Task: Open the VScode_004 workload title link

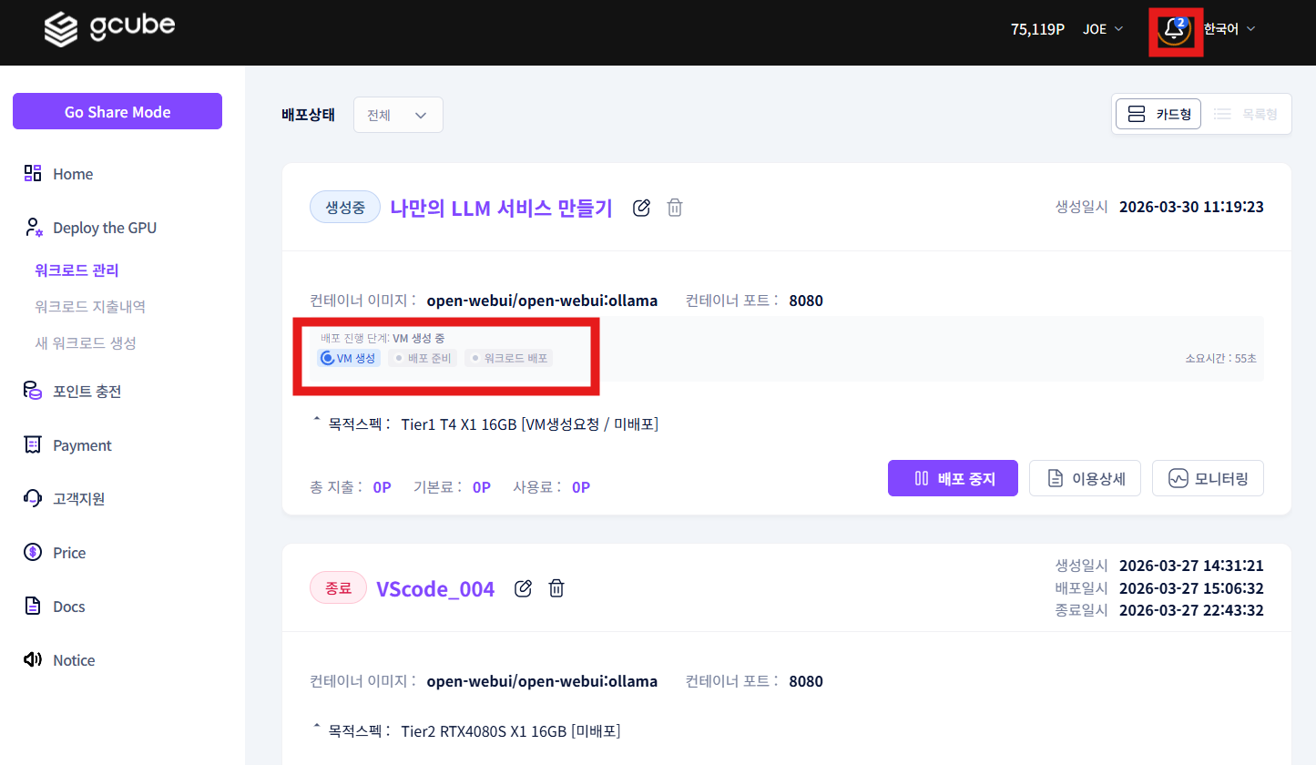Action: point(435,589)
